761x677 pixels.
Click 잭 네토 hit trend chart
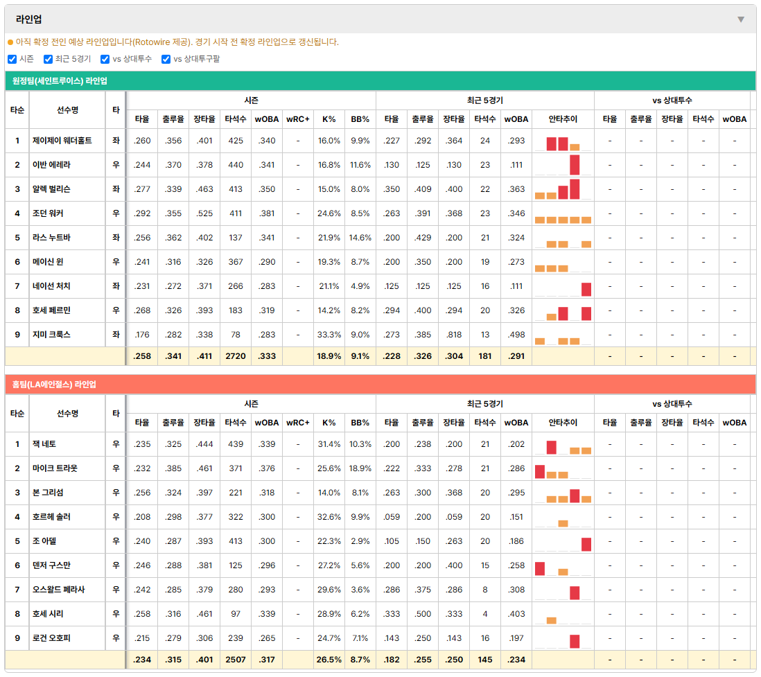563,444
